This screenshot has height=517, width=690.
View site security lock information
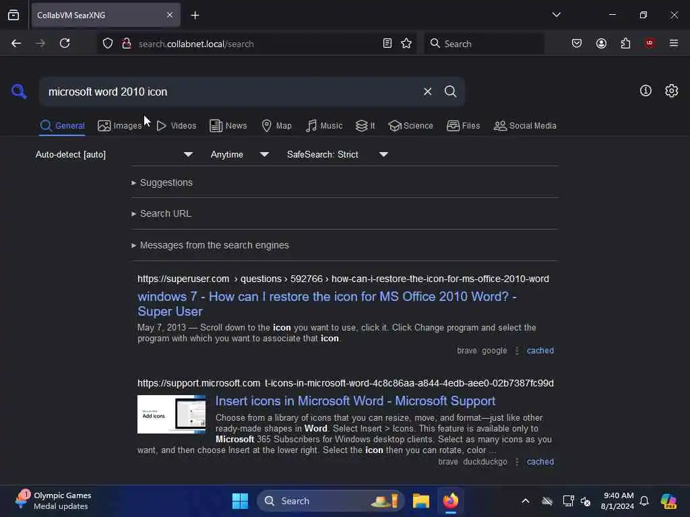[x=126, y=44]
